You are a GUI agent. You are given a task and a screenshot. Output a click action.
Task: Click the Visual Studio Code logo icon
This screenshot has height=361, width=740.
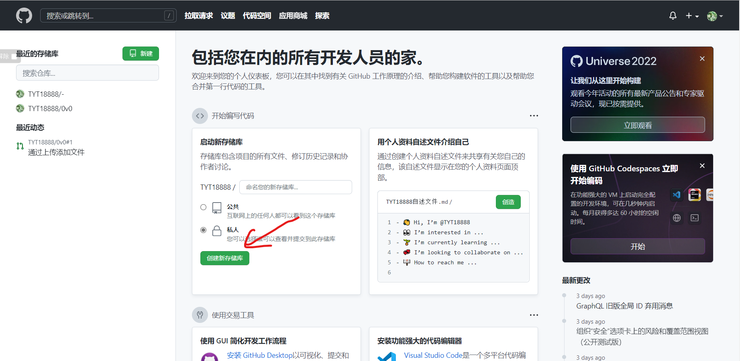[x=387, y=357]
